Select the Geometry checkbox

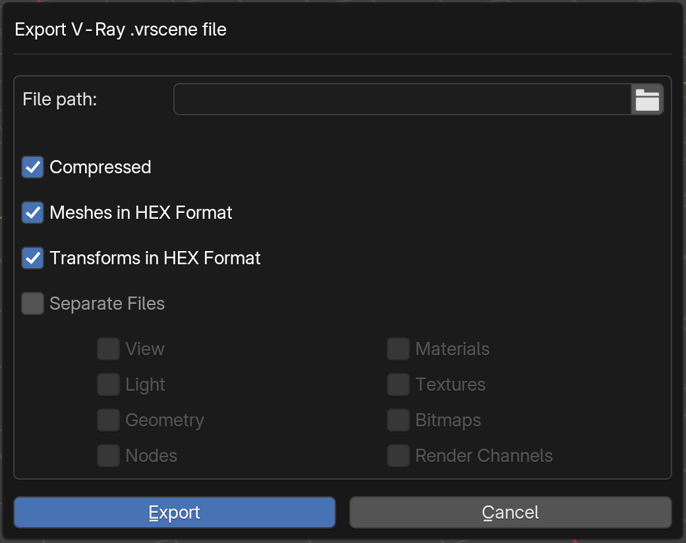pyautogui.click(x=109, y=420)
